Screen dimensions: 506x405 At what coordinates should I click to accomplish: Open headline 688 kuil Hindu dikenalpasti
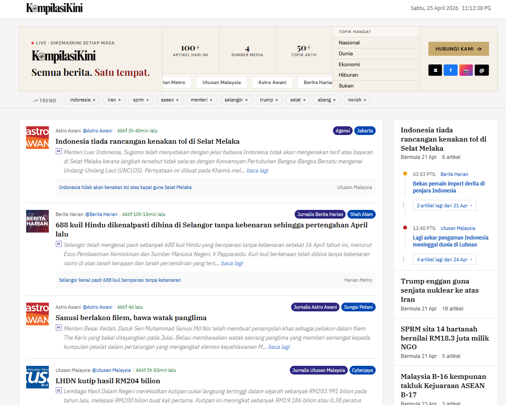click(x=212, y=229)
